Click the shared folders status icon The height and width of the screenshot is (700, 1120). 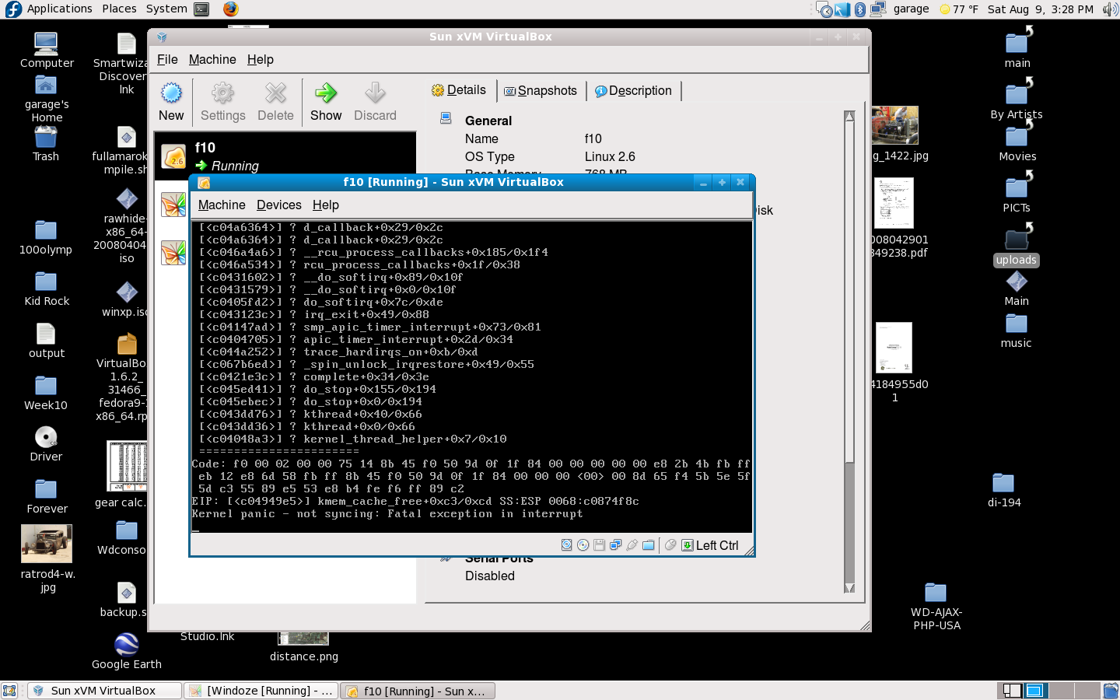click(x=648, y=545)
